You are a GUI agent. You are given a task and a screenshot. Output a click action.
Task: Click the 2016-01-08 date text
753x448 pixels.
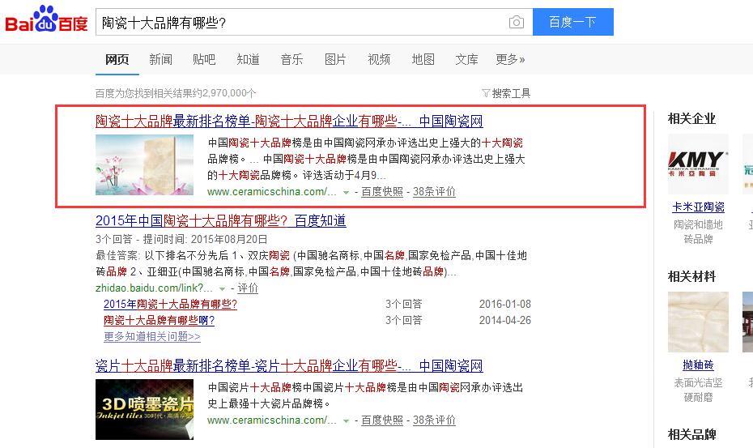point(505,305)
